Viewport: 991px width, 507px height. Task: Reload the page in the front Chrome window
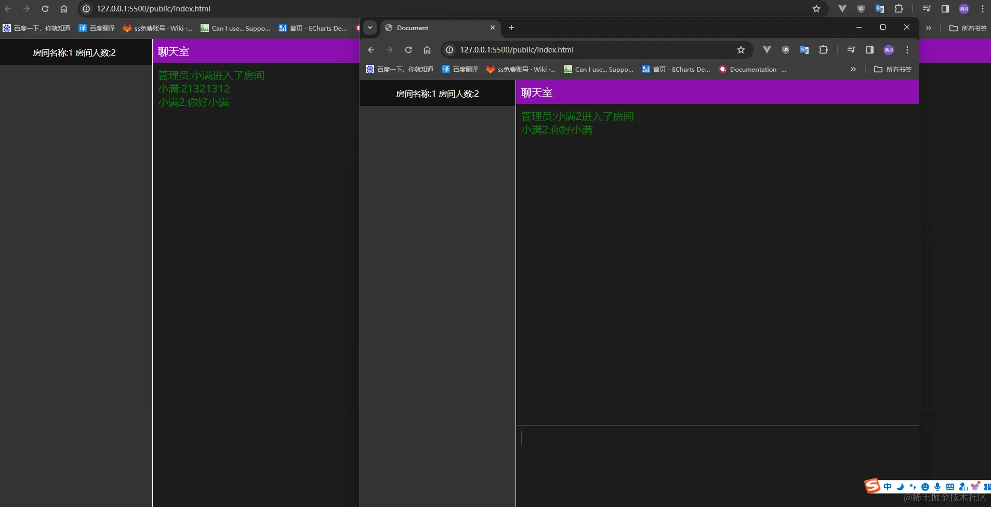pos(408,50)
